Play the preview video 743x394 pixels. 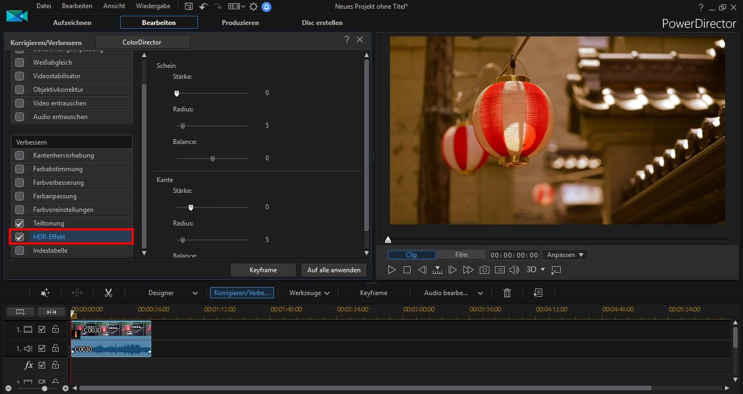392,270
